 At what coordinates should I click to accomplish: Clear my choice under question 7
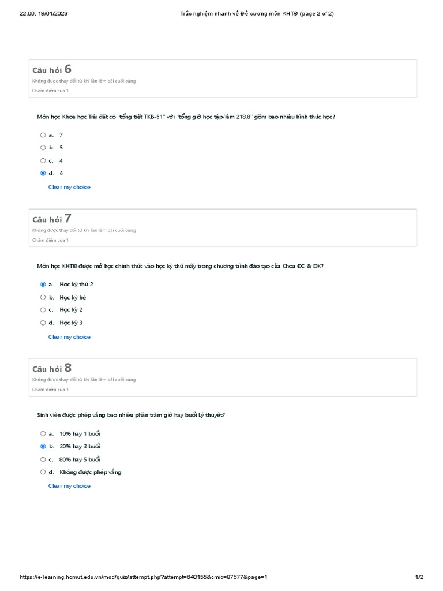(69, 337)
